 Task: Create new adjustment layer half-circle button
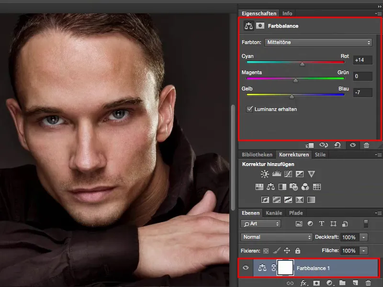pyautogui.click(x=329, y=283)
